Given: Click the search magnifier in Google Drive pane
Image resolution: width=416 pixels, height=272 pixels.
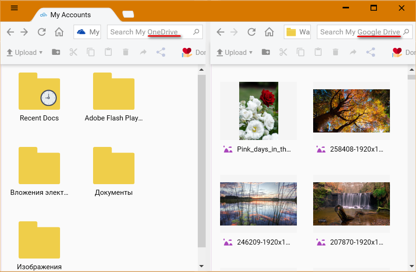Looking at the screenshot, I should tap(406, 32).
